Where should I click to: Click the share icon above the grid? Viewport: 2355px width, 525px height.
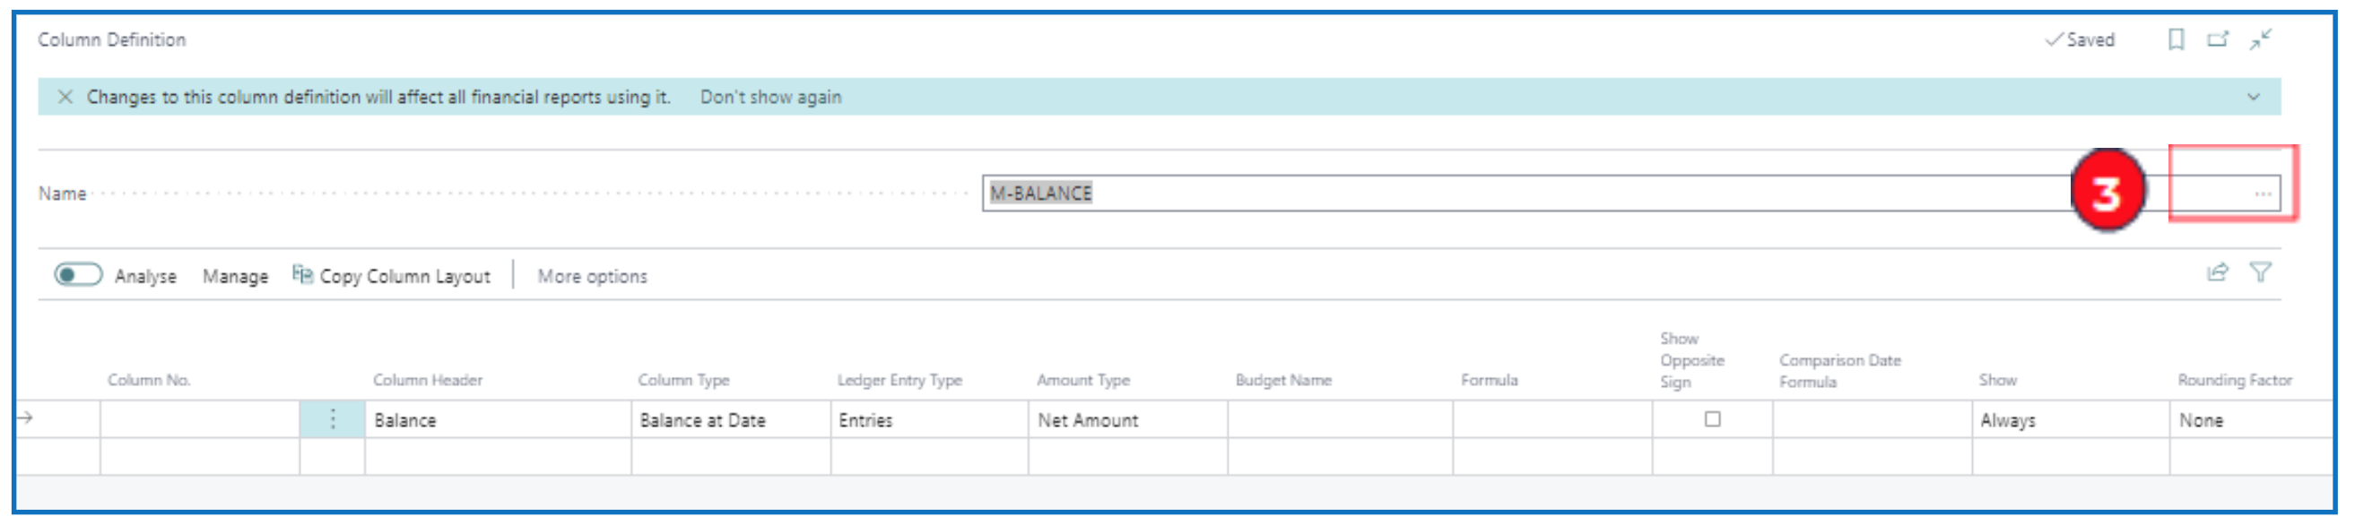(2217, 273)
